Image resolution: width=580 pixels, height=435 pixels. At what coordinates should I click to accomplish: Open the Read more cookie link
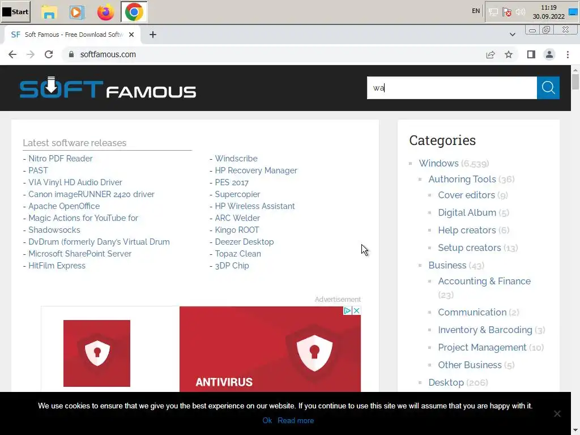[x=296, y=421]
